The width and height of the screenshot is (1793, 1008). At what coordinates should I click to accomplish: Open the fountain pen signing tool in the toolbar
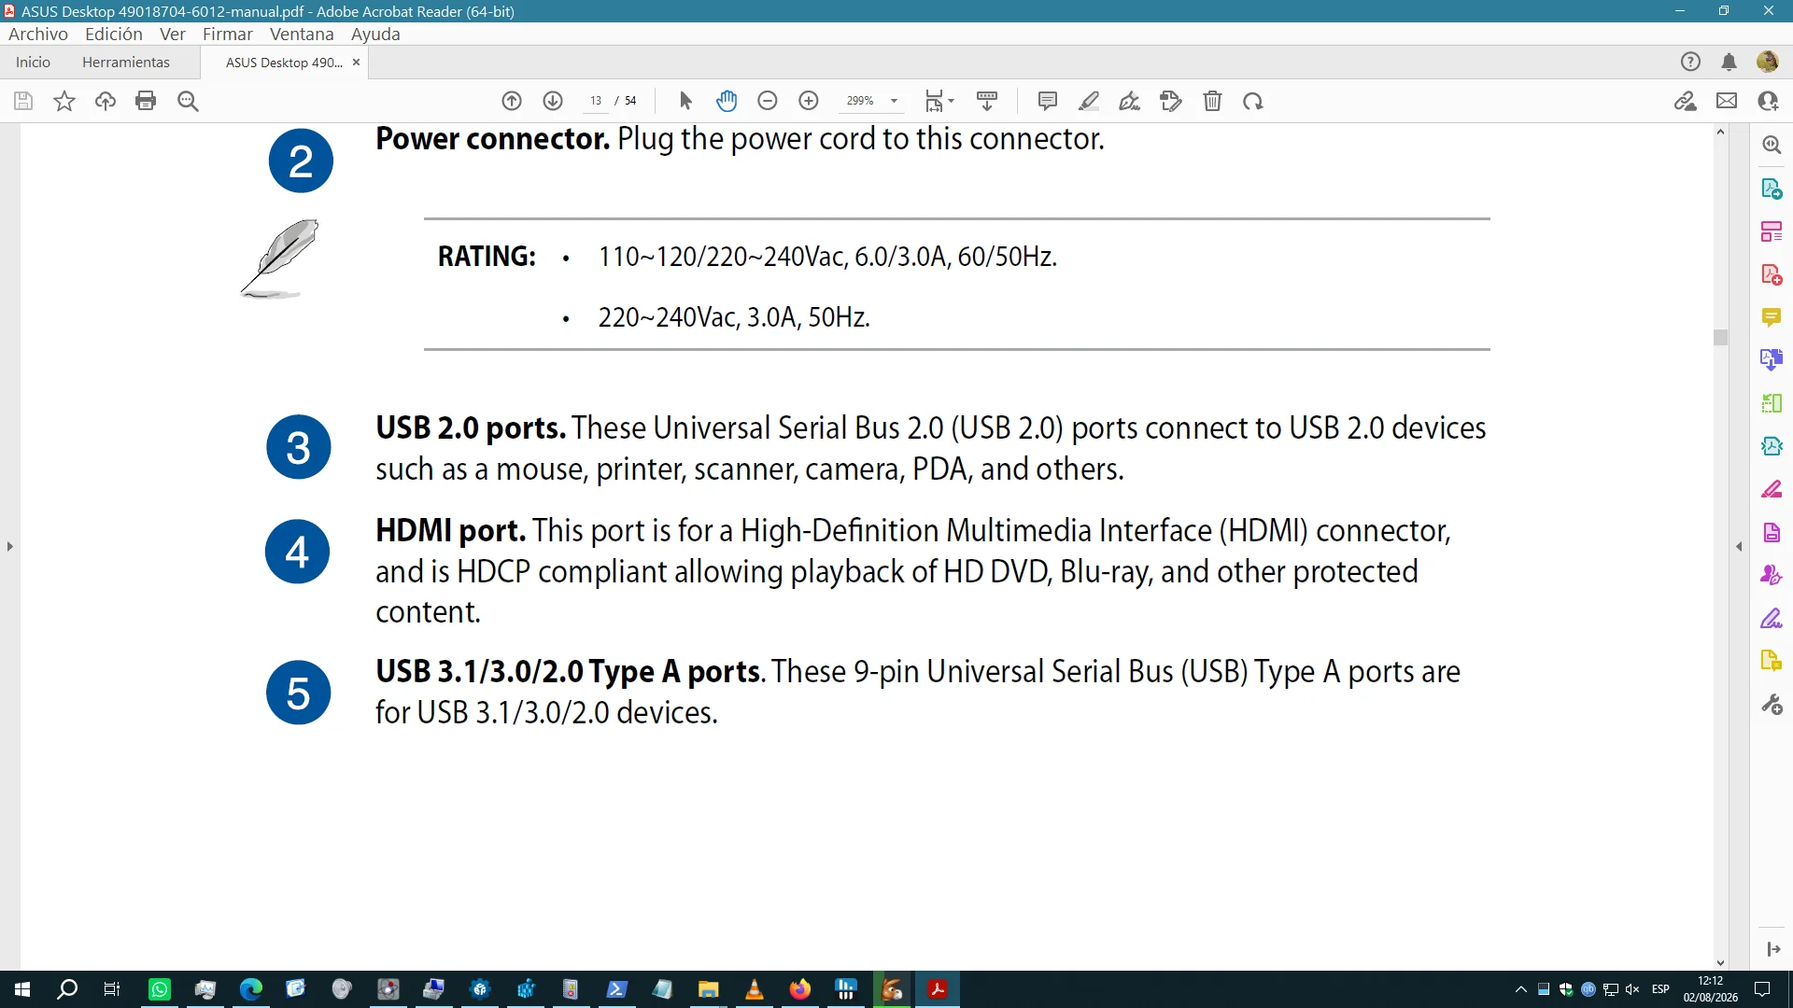(1130, 101)
